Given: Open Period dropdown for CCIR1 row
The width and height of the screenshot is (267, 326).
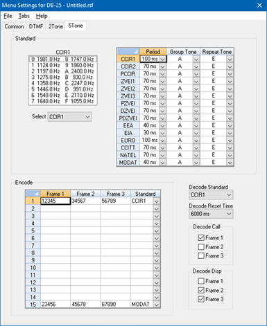Looking at the screenshot, I should 163,59.
